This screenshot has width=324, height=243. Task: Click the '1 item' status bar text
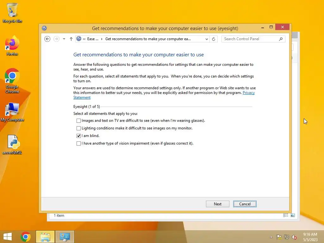[x=59, y=215]
